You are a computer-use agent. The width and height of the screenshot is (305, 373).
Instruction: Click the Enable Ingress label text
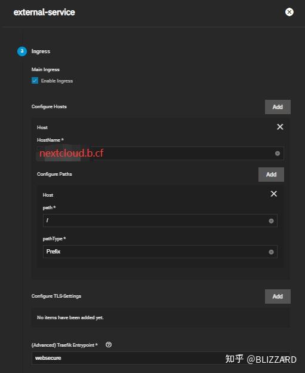click(x=57, y=81)
